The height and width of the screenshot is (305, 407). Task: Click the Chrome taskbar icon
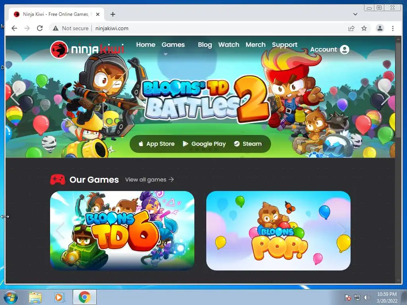coord(84,297)
